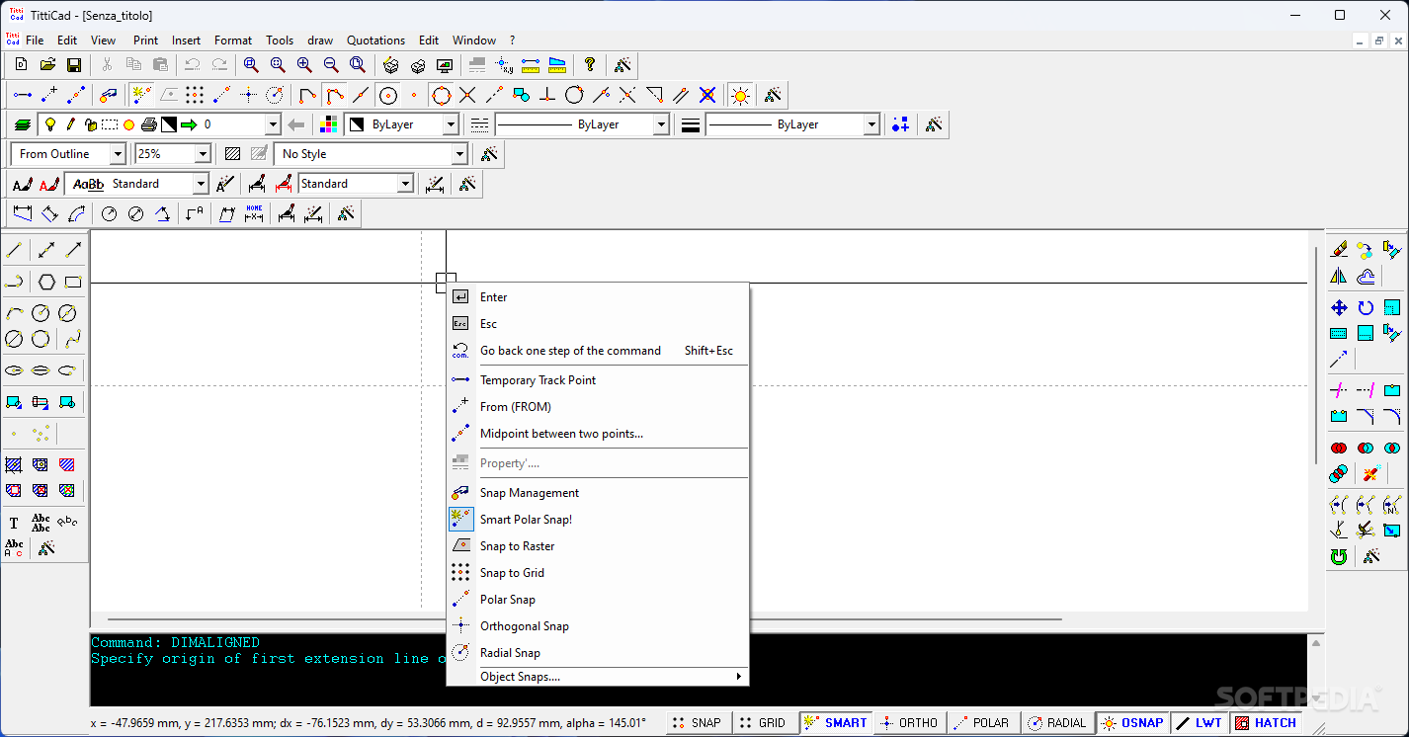Click the Perpendicular object snap icon
The width and height of the screenshot is (1409, 737).
(547, 95)
